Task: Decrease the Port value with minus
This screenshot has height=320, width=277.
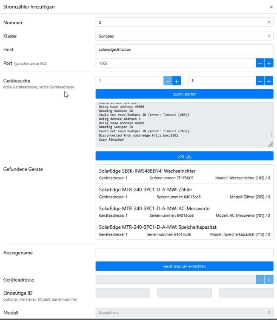Action: [260, 63]
